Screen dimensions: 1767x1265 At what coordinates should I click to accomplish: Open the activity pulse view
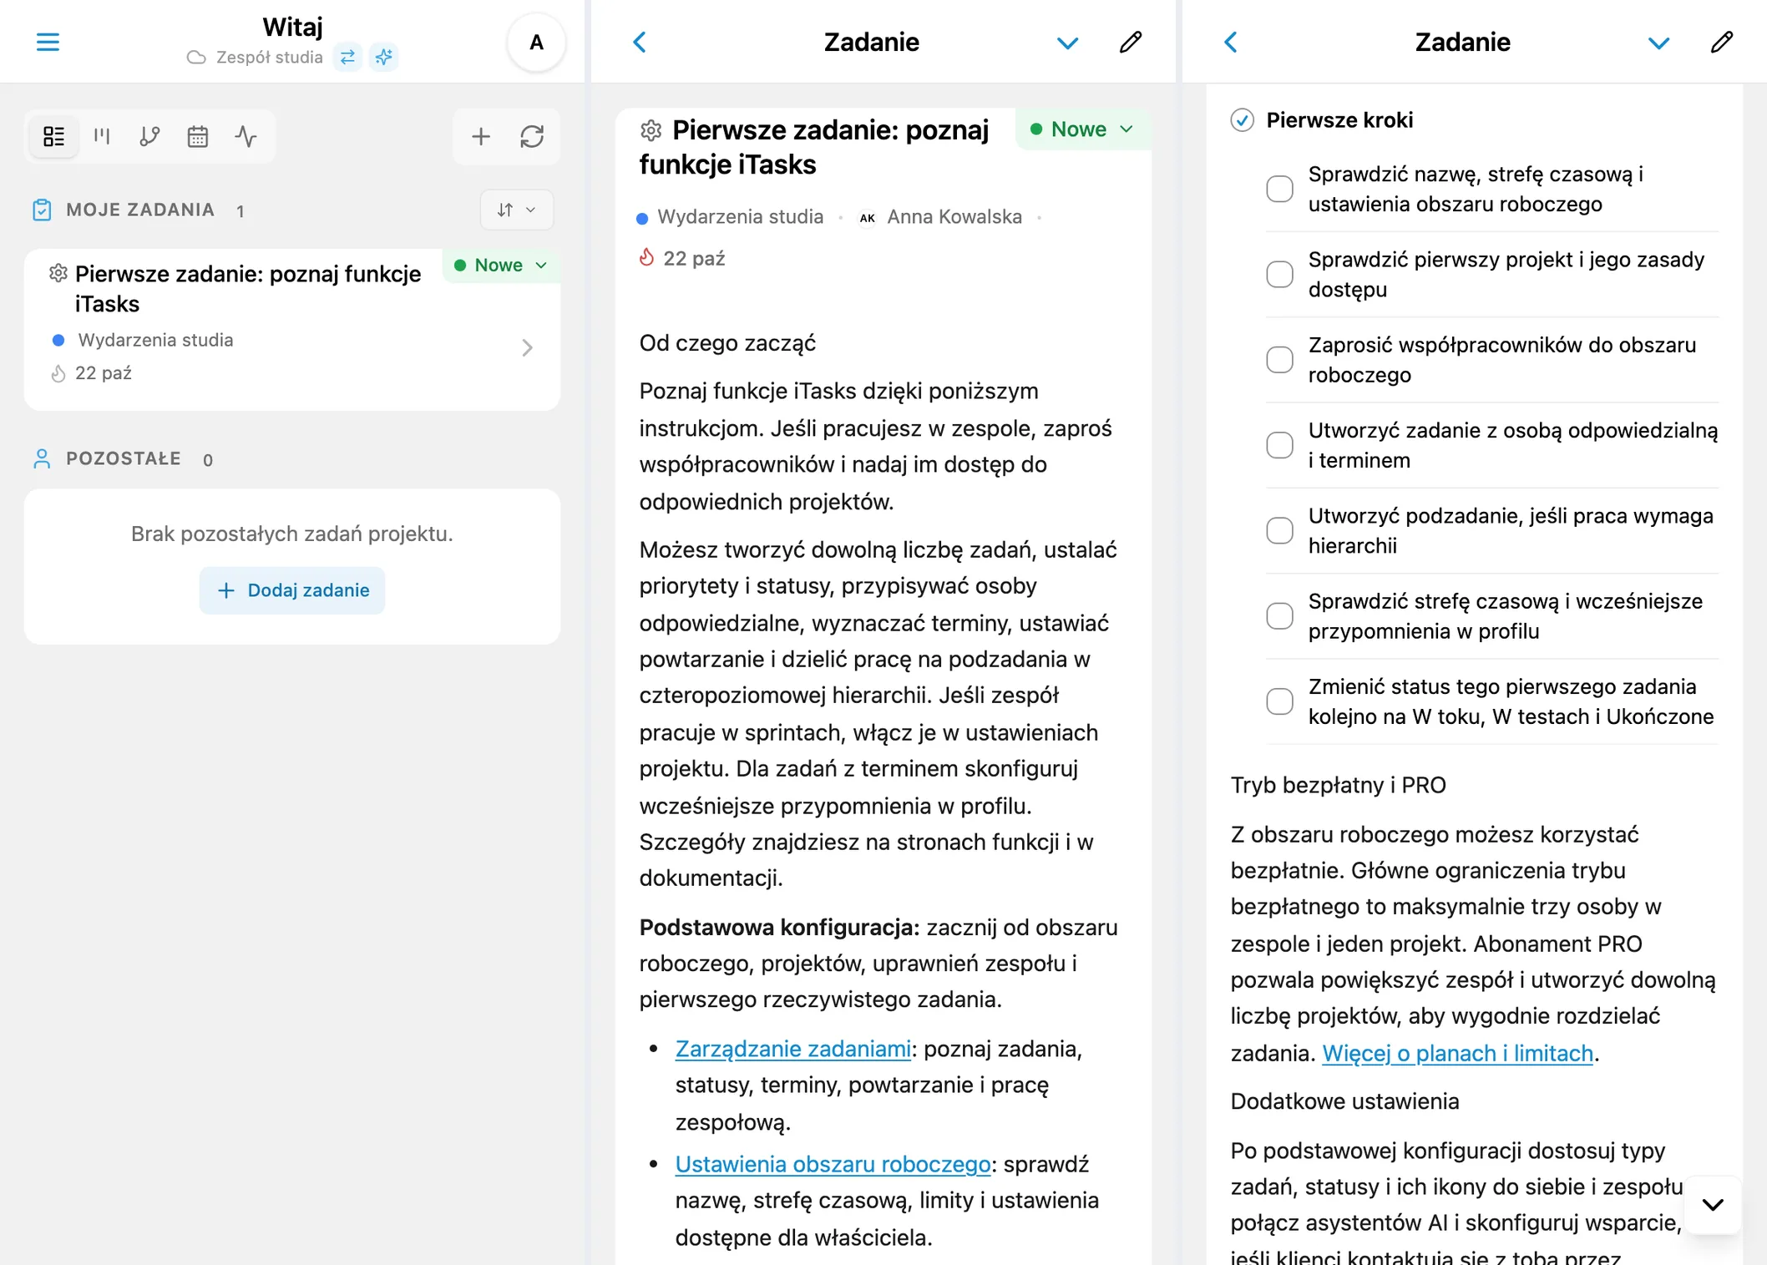point(246,136)
